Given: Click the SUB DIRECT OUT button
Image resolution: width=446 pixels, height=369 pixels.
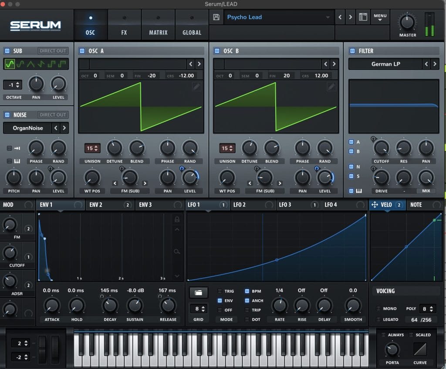Looking at the screenshot, I should [53, 51].
